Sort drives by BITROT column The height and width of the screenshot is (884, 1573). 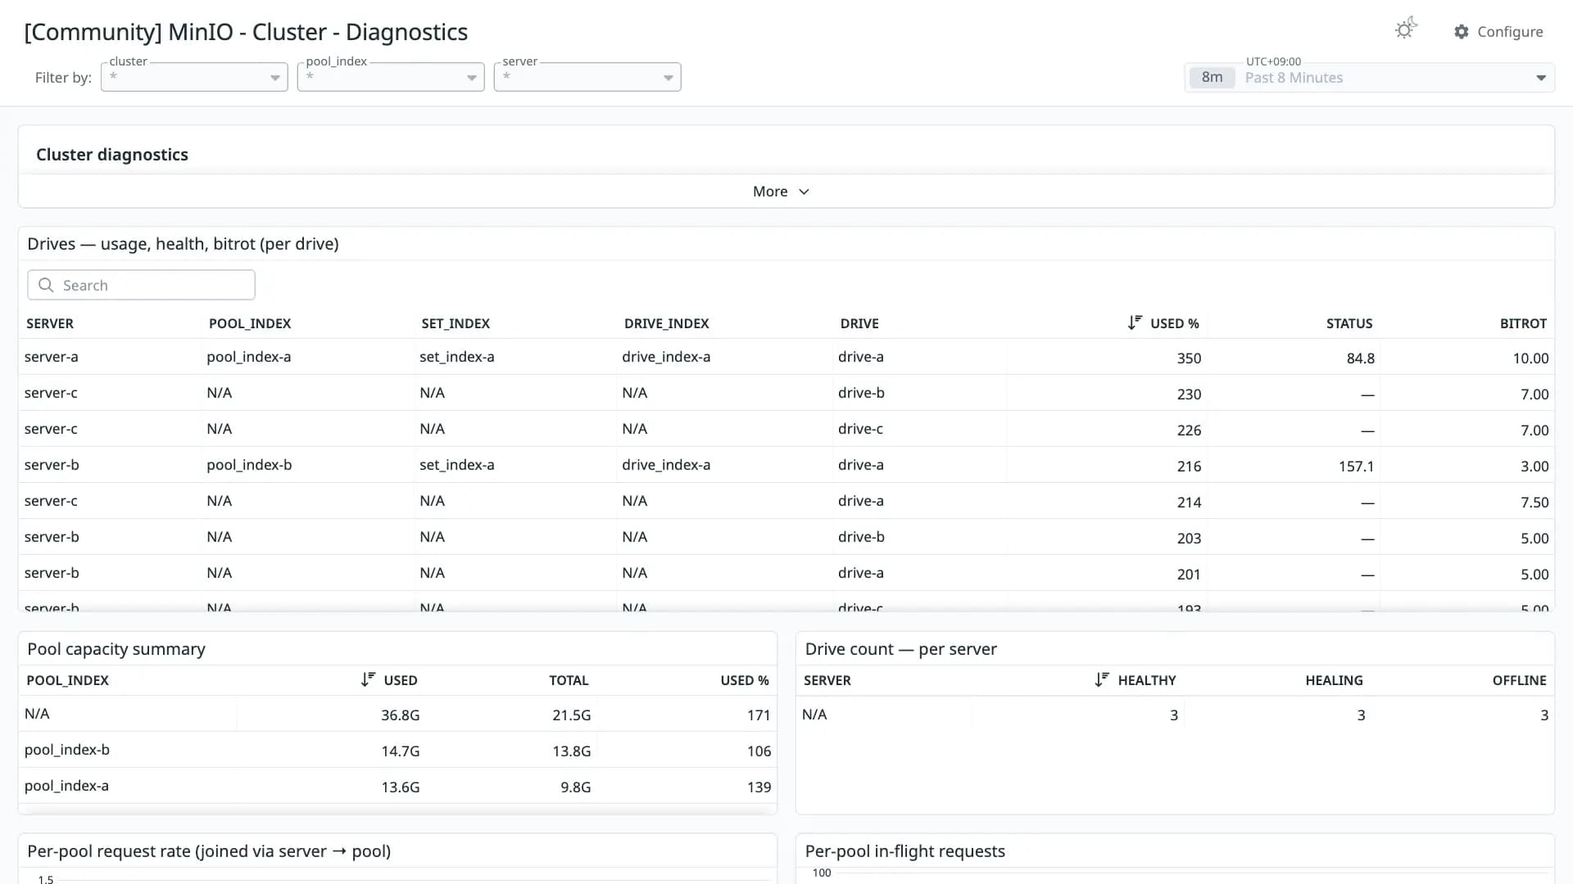[1523, 323]
